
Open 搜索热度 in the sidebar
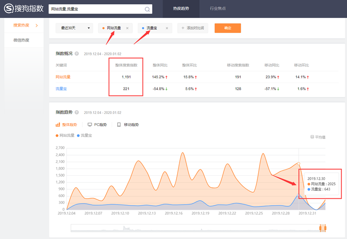click(21, 25)
